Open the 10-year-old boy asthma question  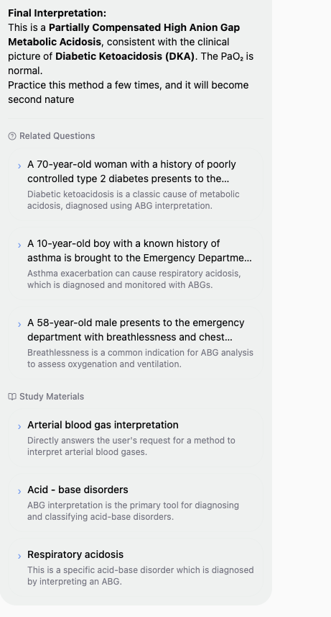[136, 264]
